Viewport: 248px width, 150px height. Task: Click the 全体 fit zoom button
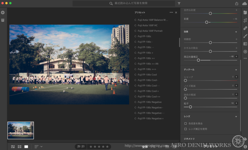(x=145, y=147)
